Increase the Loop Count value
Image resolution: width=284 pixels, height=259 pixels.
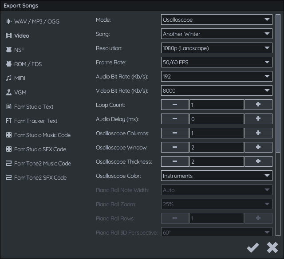click(x=258, y=105)
